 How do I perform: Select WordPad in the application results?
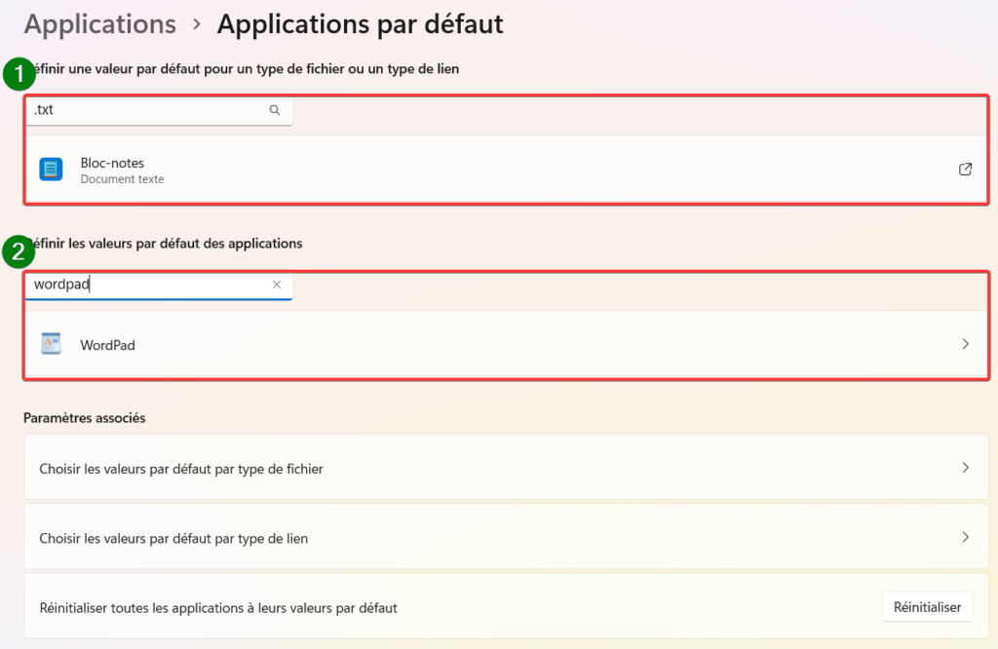[x=507, y=344]
